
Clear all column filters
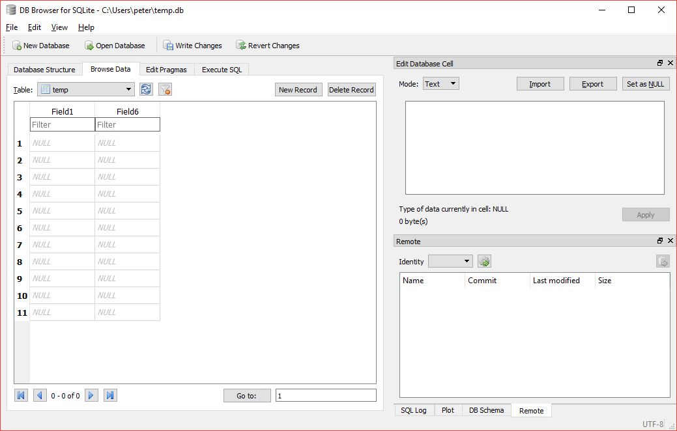click(x=165, y=89)
